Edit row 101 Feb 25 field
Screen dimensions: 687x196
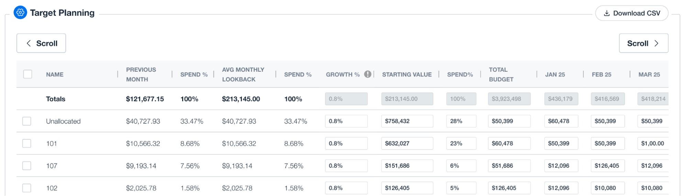coord(608,143)
